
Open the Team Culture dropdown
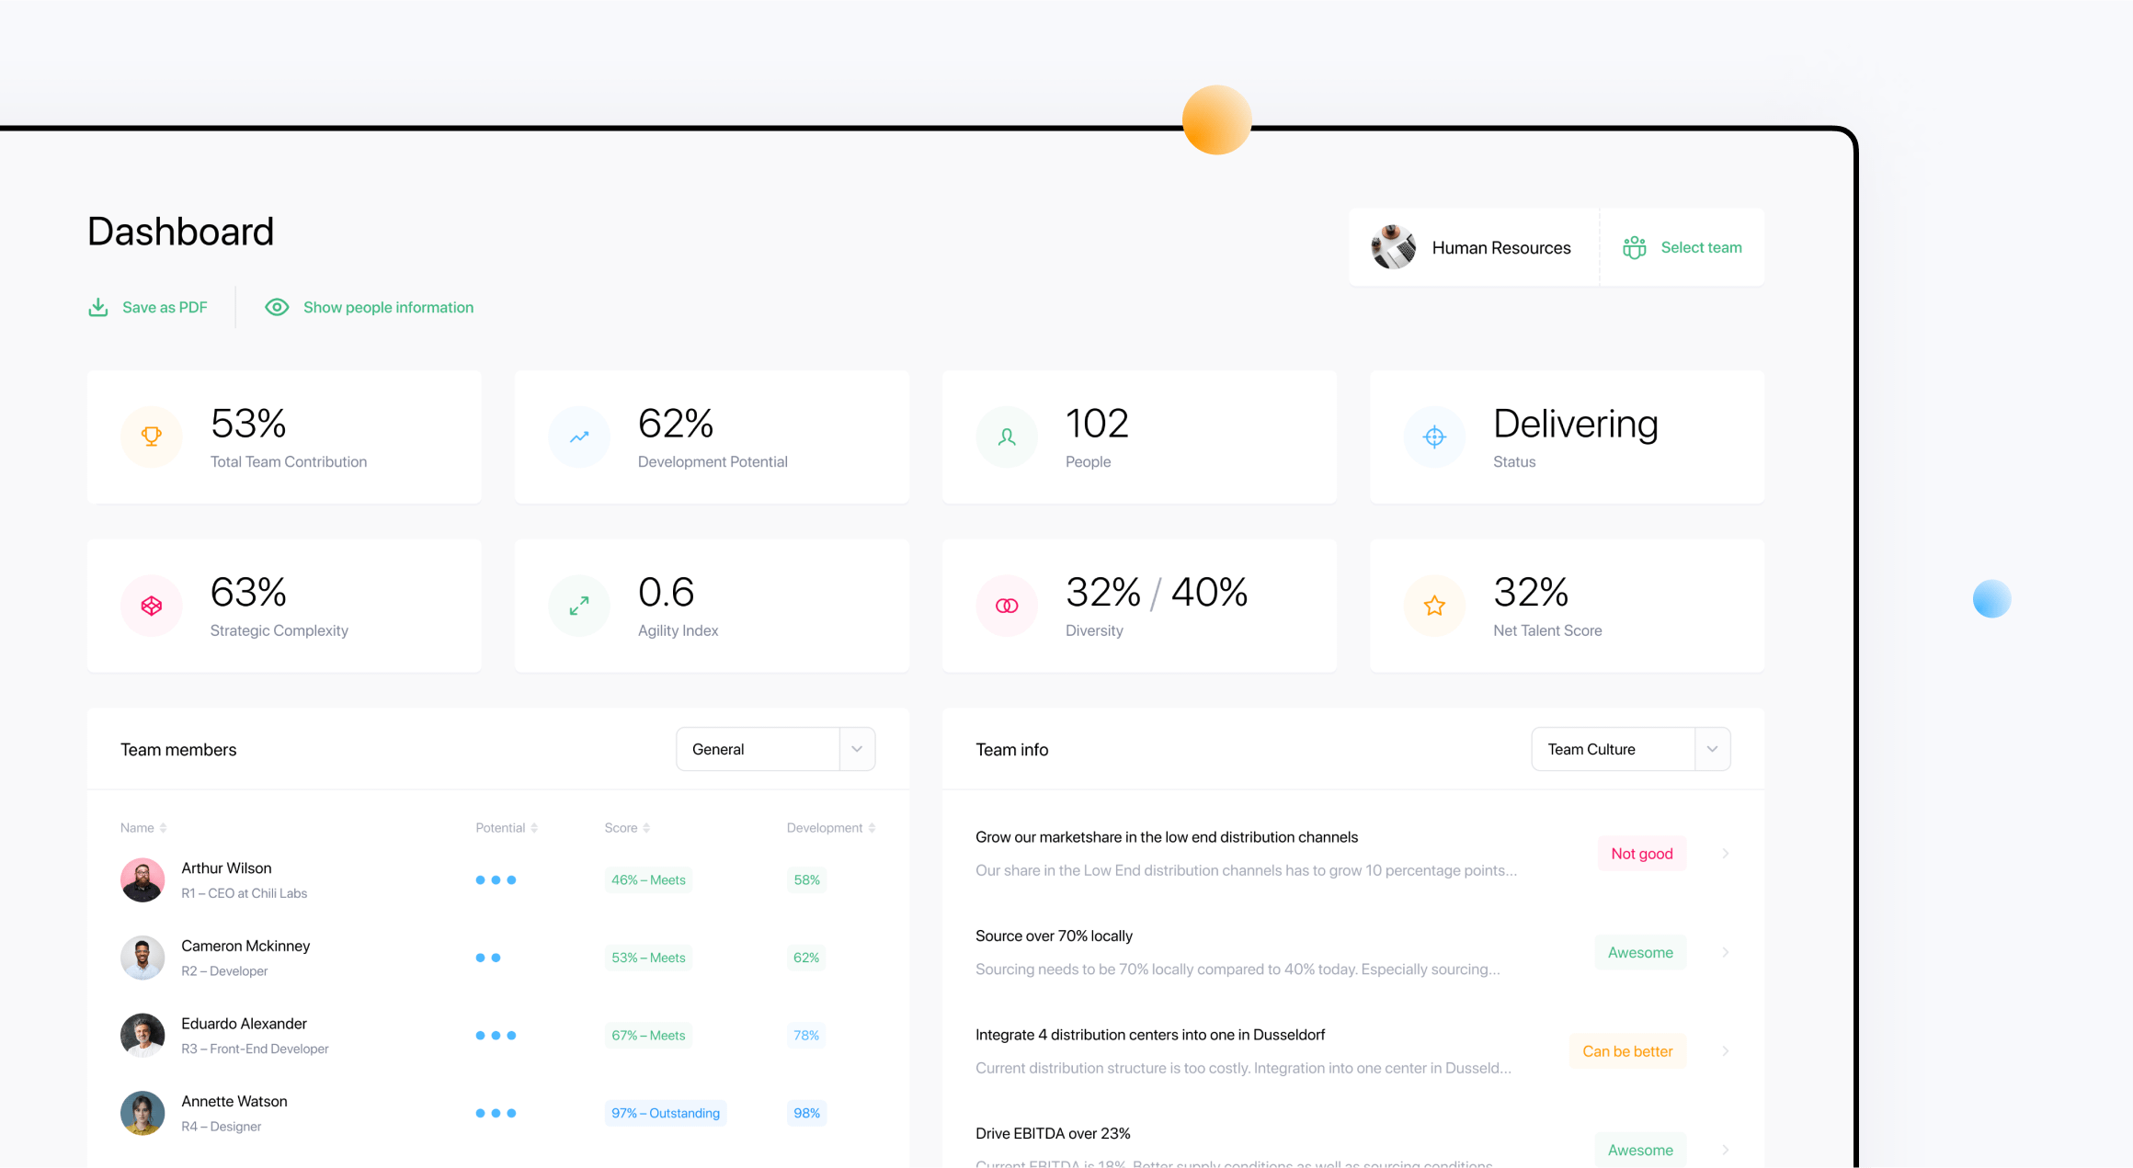click(x=1630, y=749)
